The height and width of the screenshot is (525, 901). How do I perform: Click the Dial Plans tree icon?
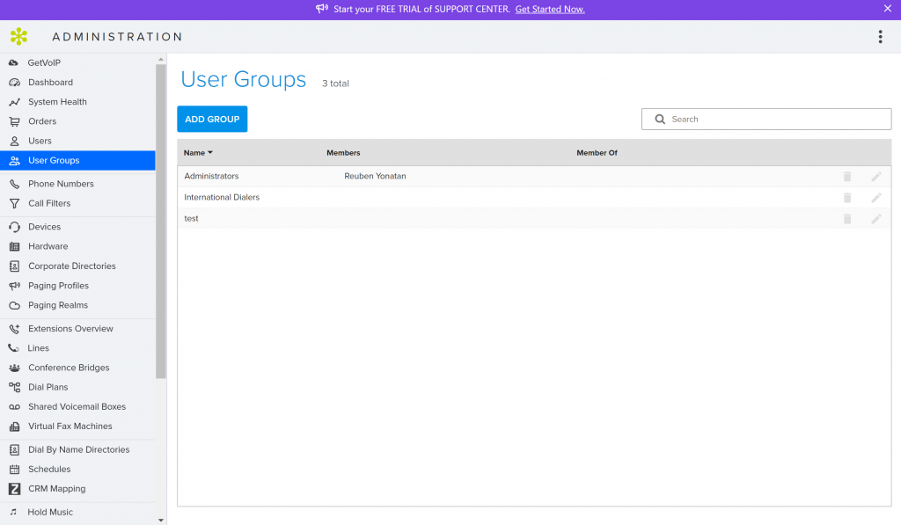pyautogui.click(x=14, y=387)
